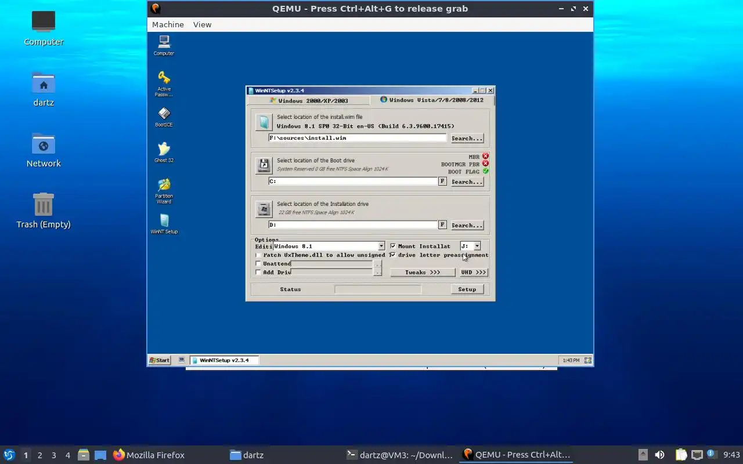Switch to workspace 3 in the panel
This screenshot has width=743, height=464.
click(54, 455)
